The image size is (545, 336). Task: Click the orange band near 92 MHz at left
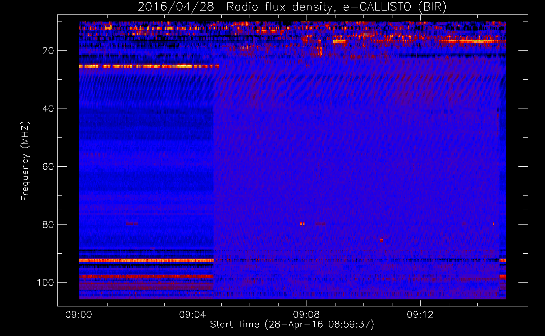[146, 260]
